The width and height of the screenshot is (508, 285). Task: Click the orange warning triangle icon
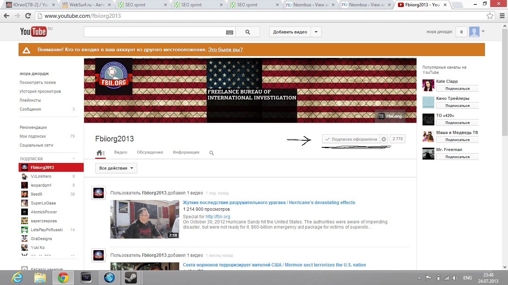26,50
